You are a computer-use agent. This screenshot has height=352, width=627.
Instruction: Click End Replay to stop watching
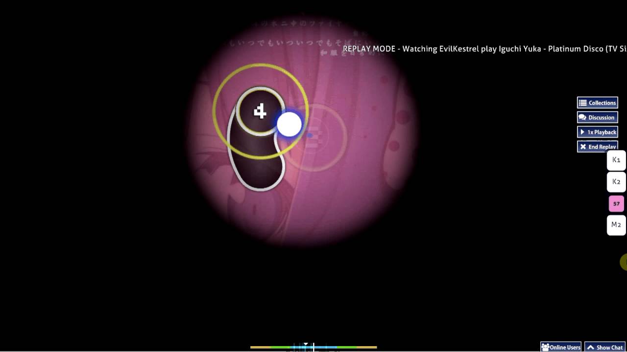pyautogui.click(x=597, y=147)
